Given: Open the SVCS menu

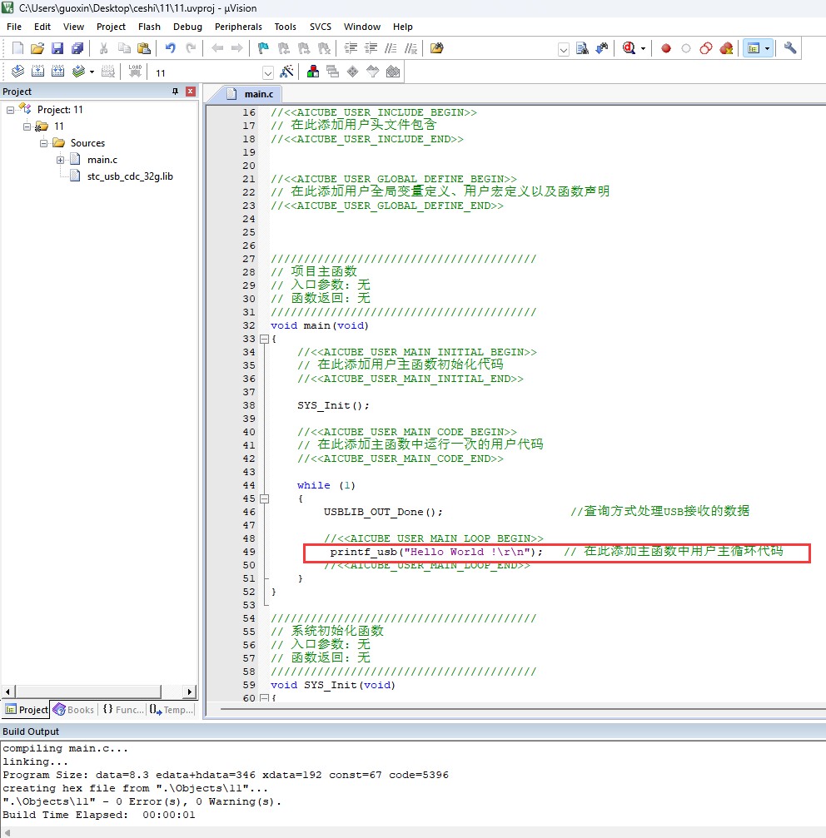Looking at the screenshot, I should (321, 27).
